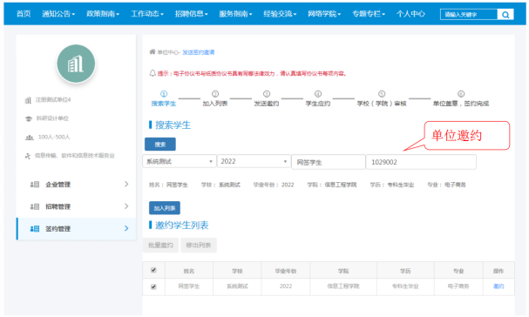Click the 电子商务 cell in table row
This screenshot has width=529, height=317.
458,287
